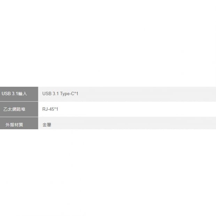Click the RJ-45*1 value text
This screenshot has height=216, width=216.
(x=50, y=109)
